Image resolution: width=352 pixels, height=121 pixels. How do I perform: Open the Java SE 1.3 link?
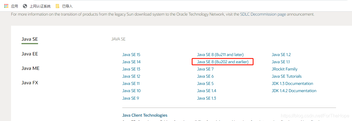(x=206, y=98)
